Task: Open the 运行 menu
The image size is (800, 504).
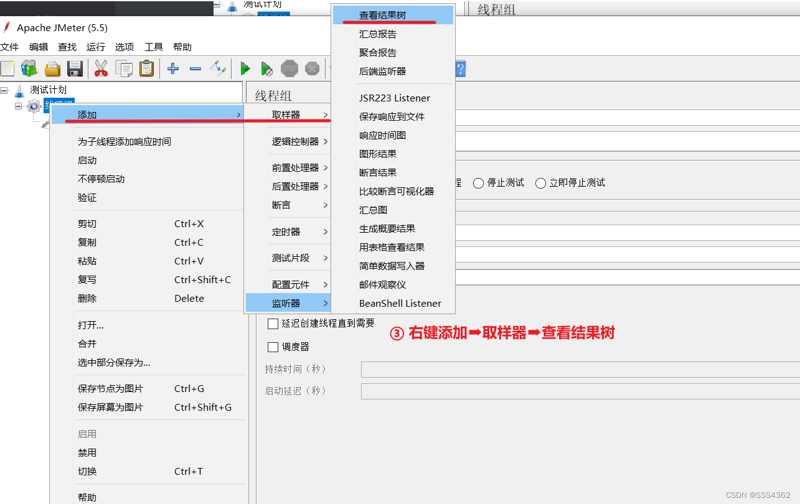Action: 96,47
